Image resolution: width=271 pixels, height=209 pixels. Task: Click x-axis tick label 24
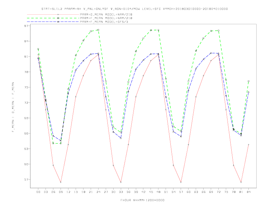98,192
